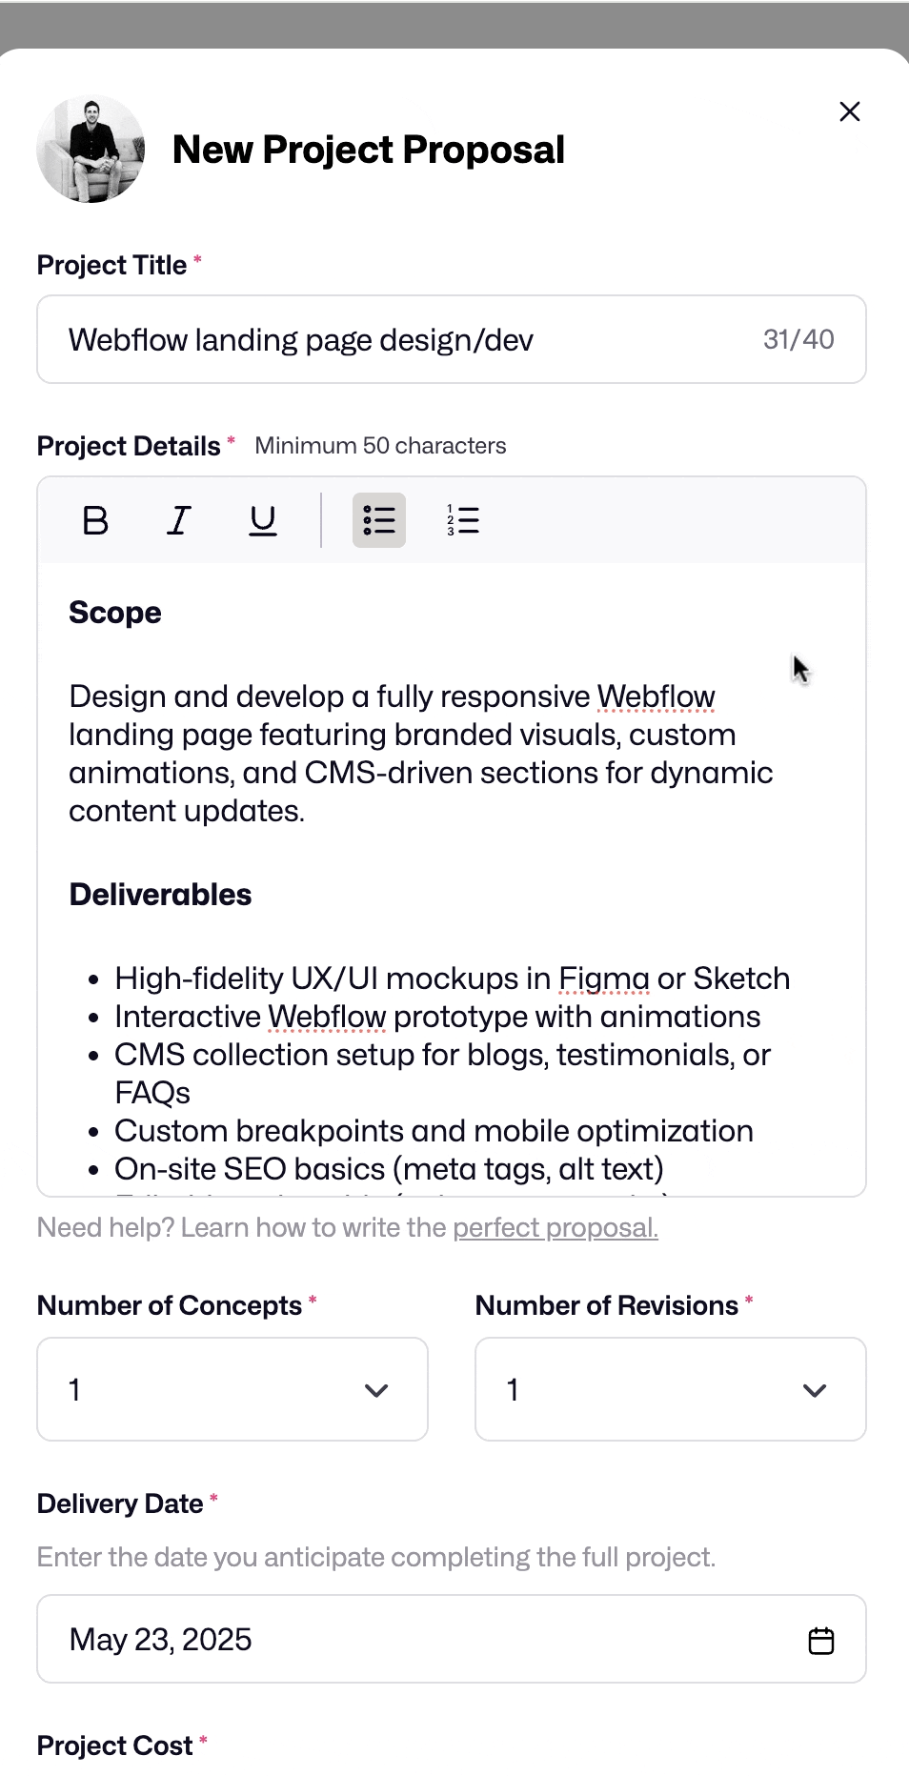The image size is (909, 1776).
Task: Toggle bold formatting in the editor
Action: [95, 520]
